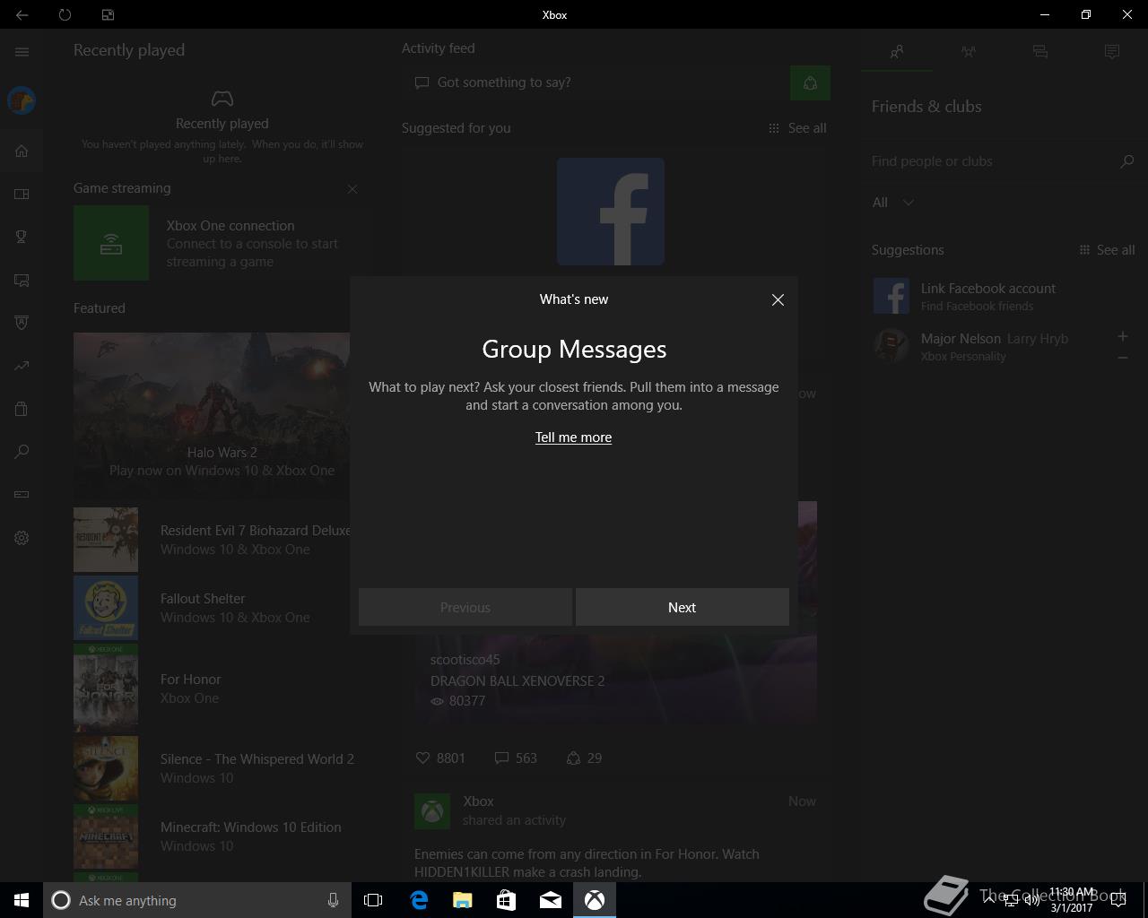Open the Windows Start menu
This screenshot has height=918, width=1148.
[22, 900]
